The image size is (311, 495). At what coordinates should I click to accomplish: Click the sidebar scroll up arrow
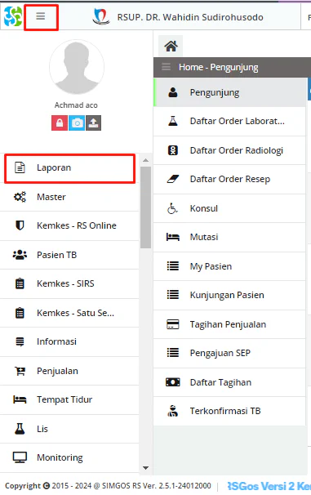[x=146, y=160]
